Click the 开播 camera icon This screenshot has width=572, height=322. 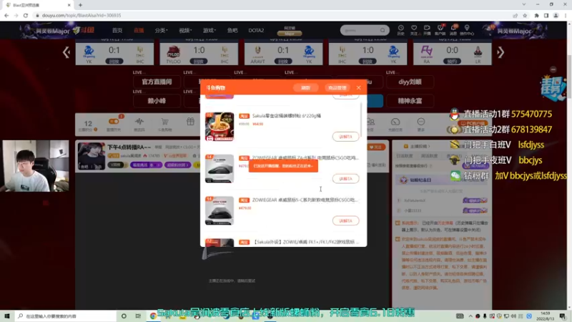click(x=427, y=30)
